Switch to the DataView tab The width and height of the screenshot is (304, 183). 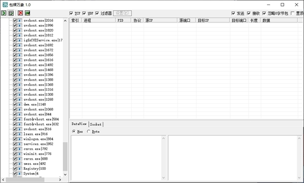pyautogui.click(x=79, y=124)
